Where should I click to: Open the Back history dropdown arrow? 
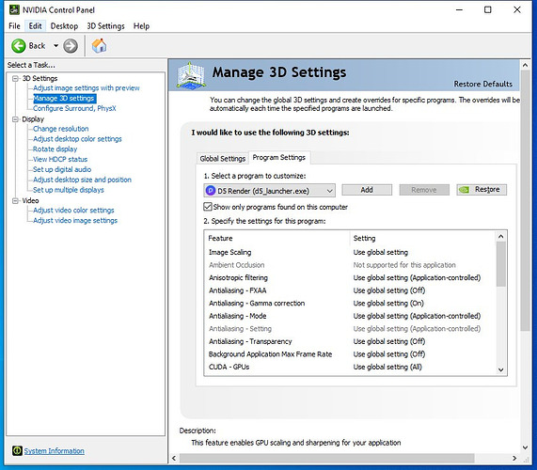click(x=55, y=45)
